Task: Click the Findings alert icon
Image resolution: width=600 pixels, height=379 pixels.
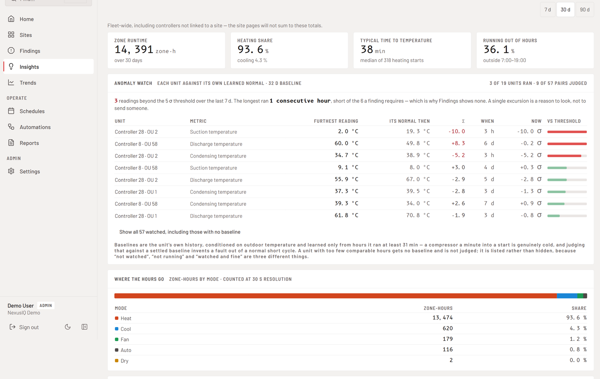Action: [11, 51]
